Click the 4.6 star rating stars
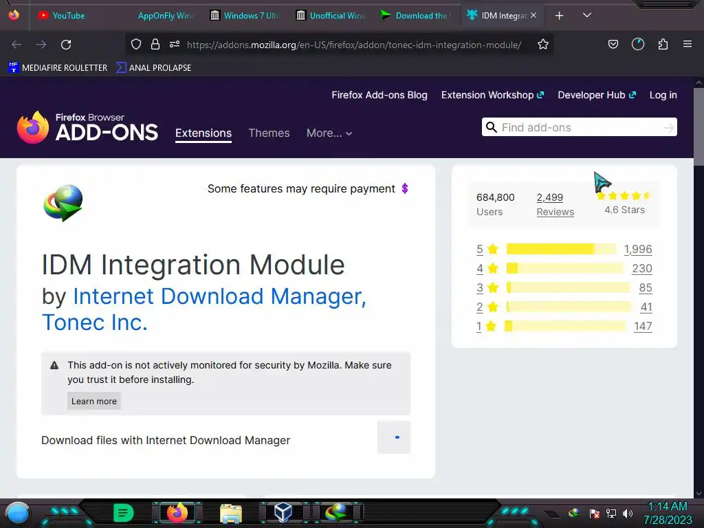Screen dimensions: 704x528 pos(624,196)
